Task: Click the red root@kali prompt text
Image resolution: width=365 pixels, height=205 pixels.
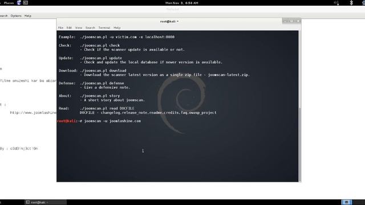Action: (x=67, y=121)
